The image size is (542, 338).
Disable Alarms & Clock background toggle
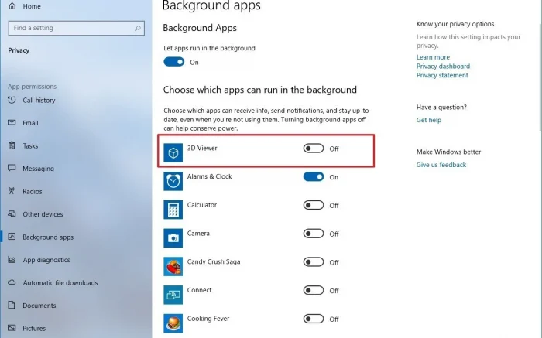[314, 177]
